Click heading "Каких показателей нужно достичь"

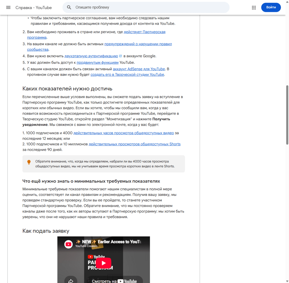[x=67, y=89]
